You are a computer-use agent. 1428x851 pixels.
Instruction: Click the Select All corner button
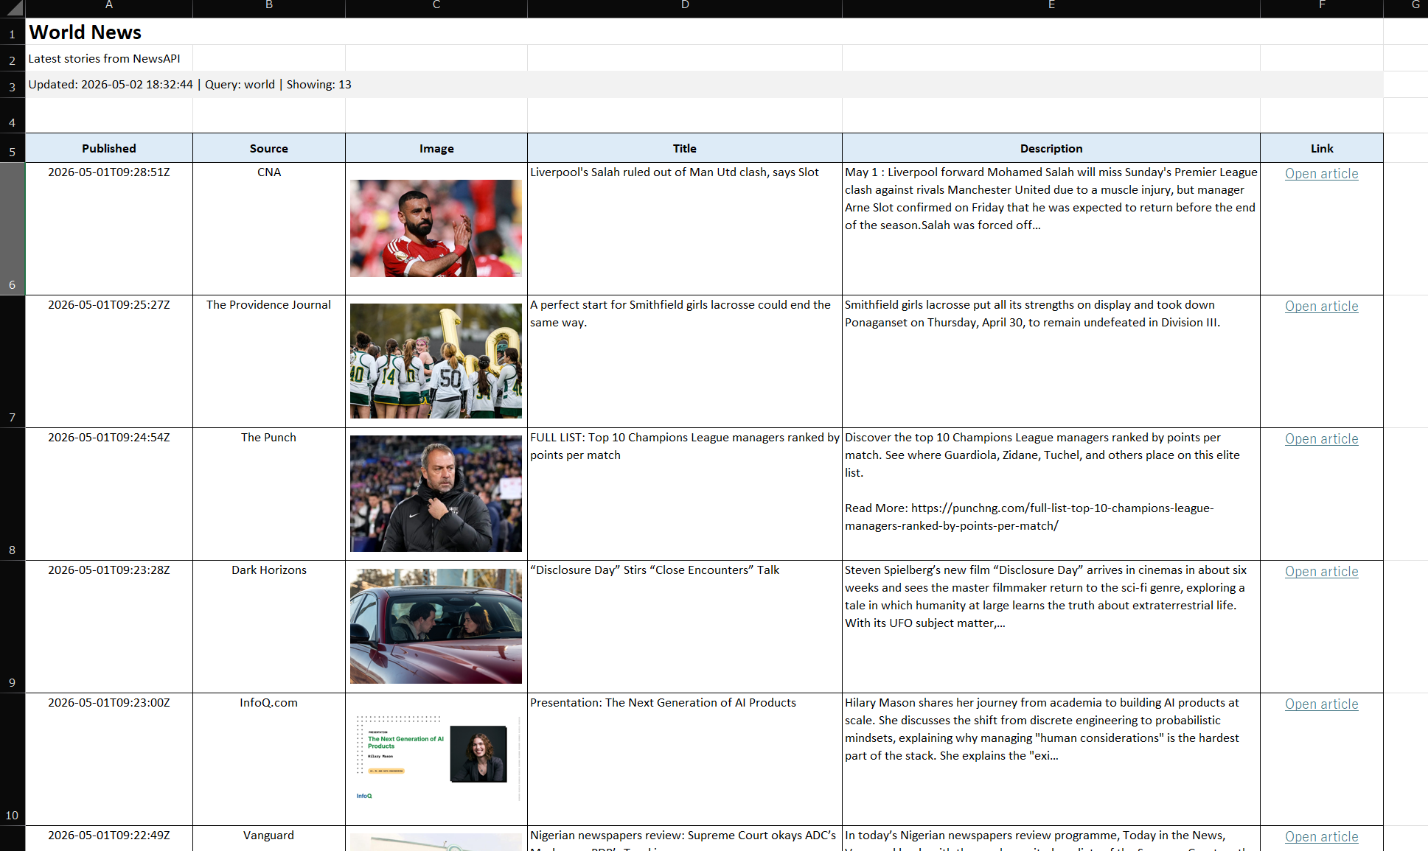[x=13, y=9]
